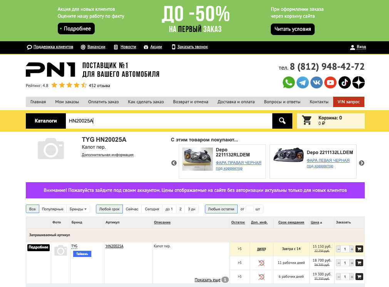Screen dimensions: 389x287
Task: Toggle the Популярные filter
Action: click(53, 209)
